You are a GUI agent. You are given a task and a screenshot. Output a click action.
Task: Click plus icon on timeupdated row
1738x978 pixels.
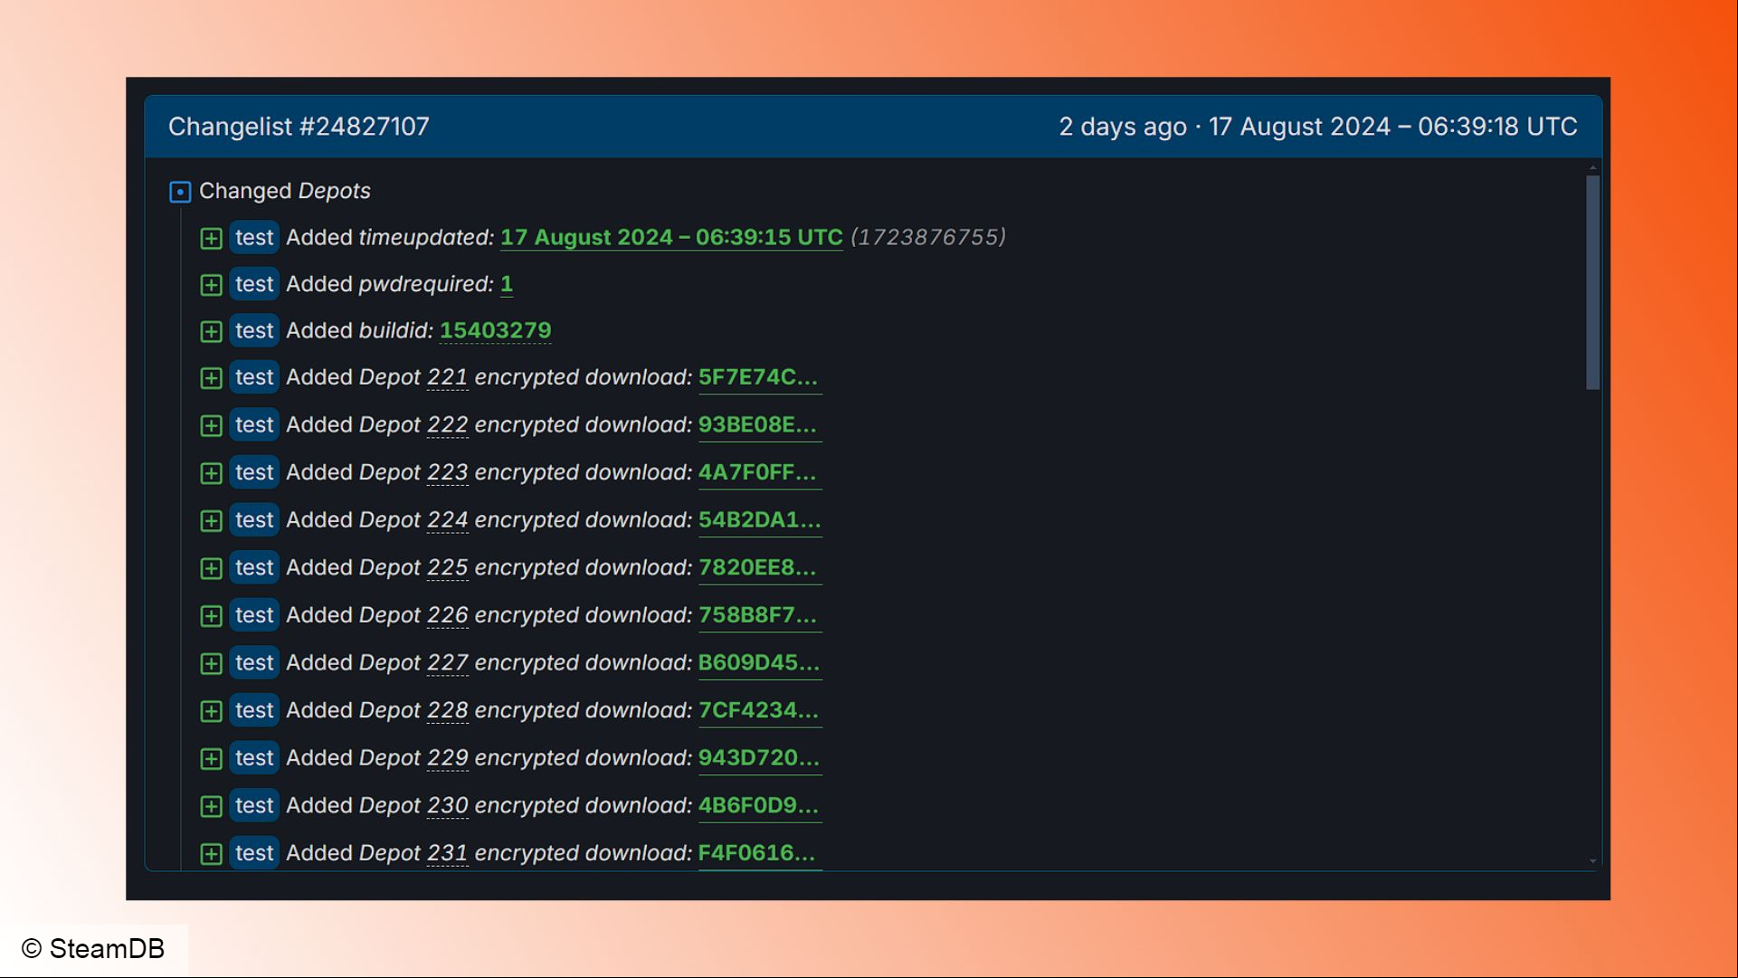[x=211, y=238]
